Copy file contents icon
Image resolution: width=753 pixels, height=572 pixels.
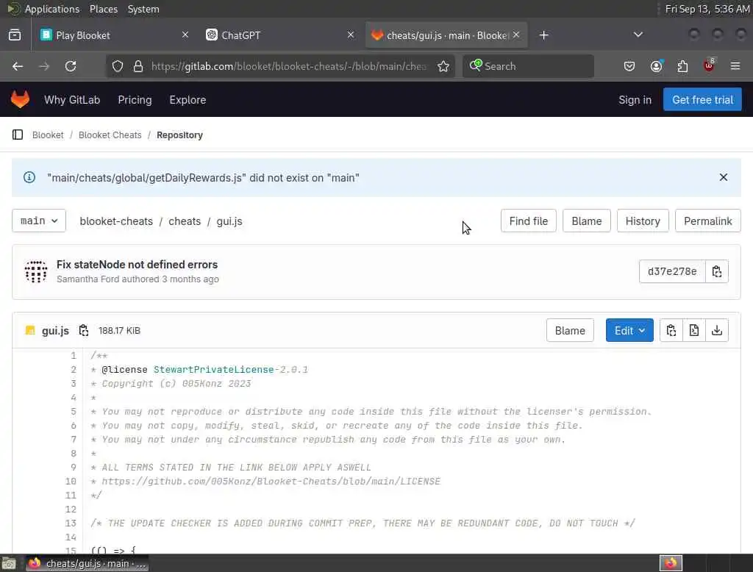(671, 330)
